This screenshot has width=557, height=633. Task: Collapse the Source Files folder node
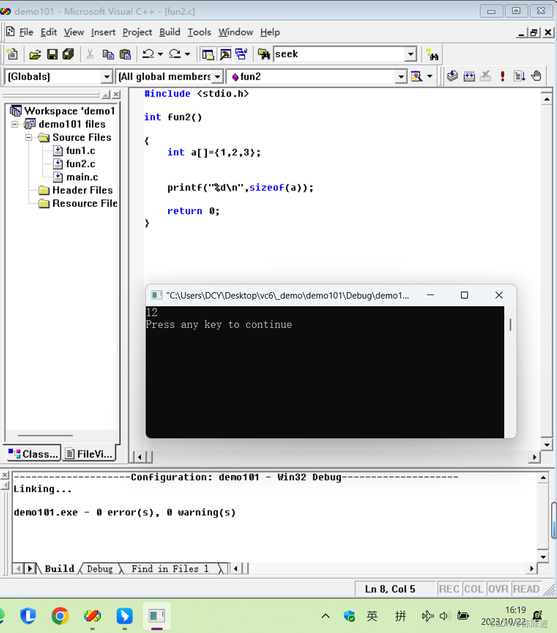pos(29,137)
